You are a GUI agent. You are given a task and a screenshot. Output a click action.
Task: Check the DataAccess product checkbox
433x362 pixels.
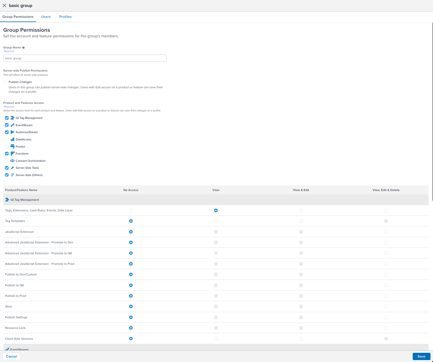point(7,139)
